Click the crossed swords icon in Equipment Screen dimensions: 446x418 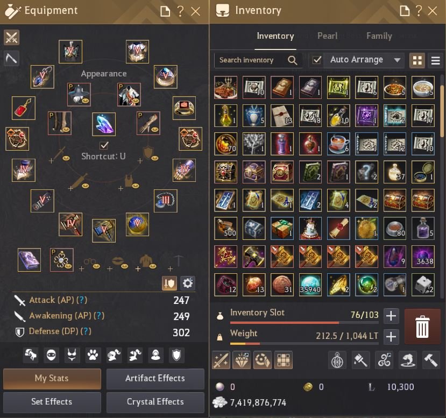click(11, 37)
